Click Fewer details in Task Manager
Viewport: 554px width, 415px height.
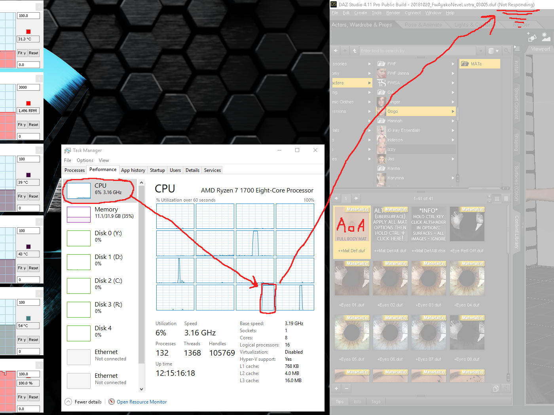pos(83,402)
